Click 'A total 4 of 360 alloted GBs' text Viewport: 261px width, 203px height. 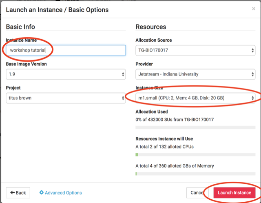tap(175, 166)
